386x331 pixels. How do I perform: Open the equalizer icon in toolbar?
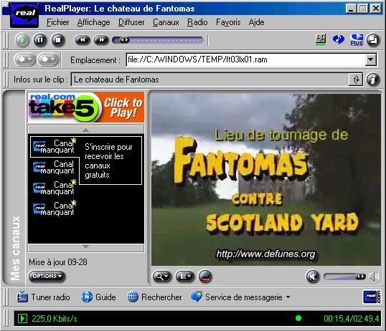pyautogui.click(x=321, y=39)
